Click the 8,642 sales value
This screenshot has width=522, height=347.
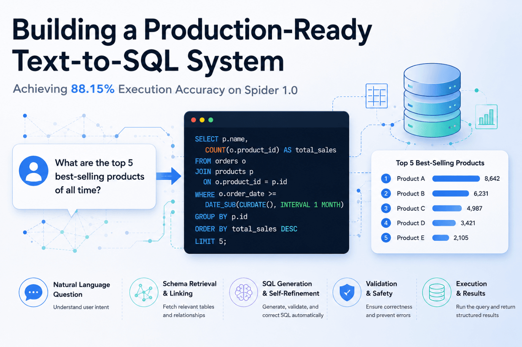click(492, 178)
